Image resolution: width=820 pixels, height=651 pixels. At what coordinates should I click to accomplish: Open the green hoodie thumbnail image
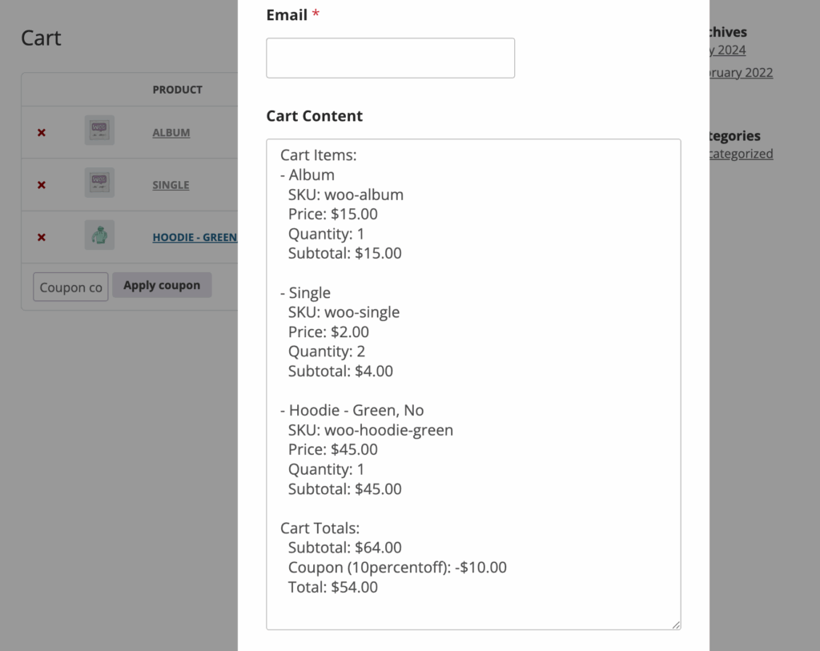coord(99,235)
